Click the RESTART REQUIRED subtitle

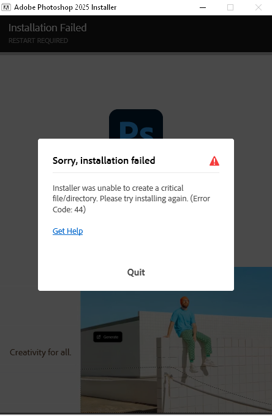pos(38,40)
